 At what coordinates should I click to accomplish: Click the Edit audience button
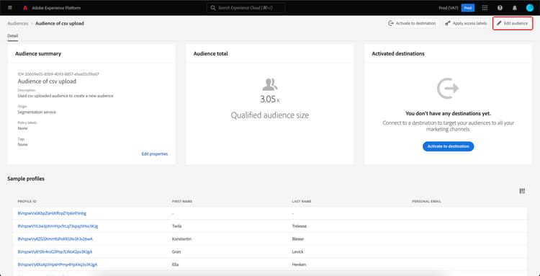pos(513,24)
